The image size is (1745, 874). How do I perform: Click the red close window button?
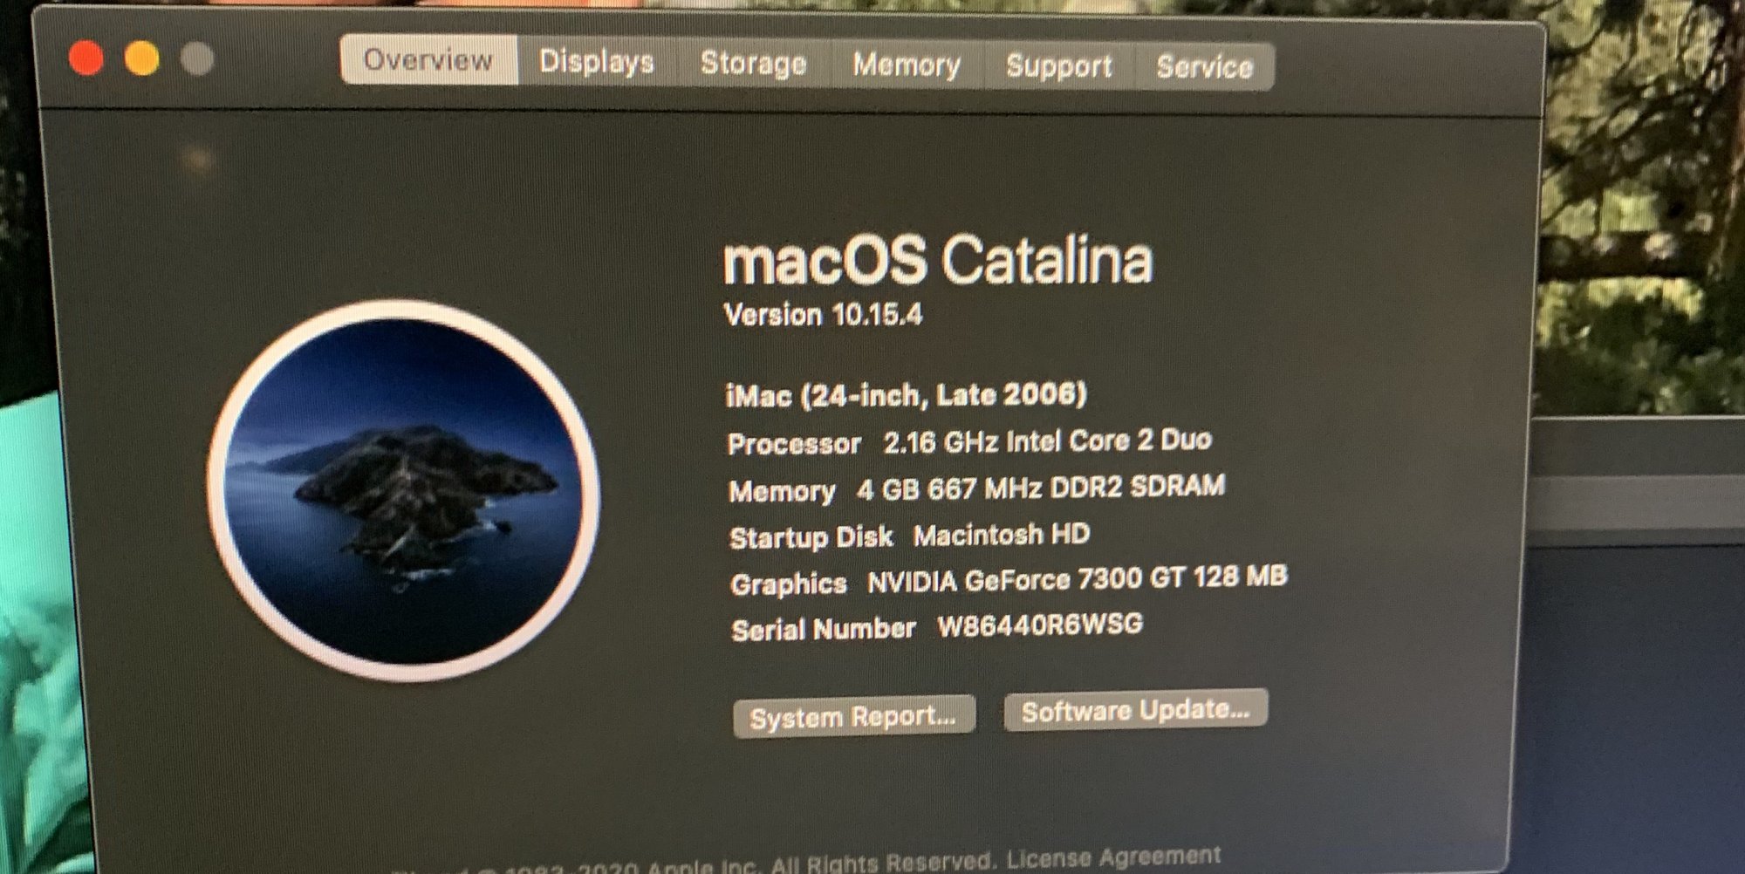pyautogui.click(x=86, y=58)
